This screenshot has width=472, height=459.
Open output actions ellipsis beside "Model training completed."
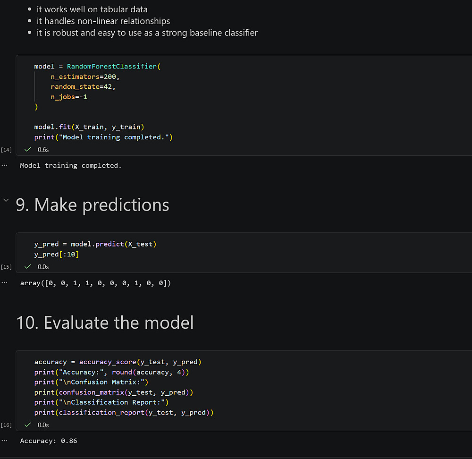point(5,165)
